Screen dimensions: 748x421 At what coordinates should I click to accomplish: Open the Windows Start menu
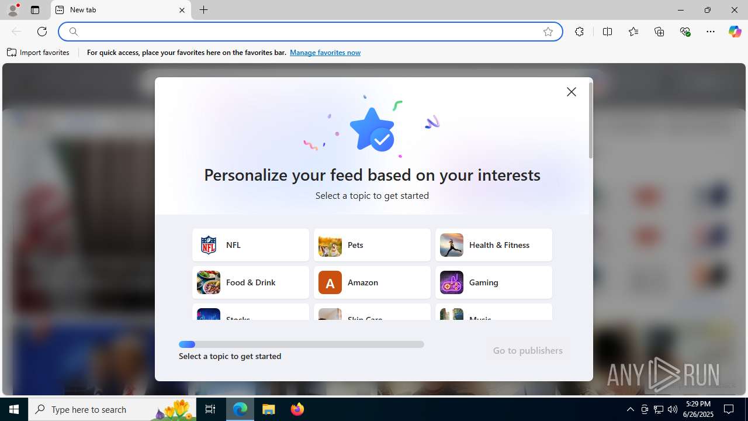pyautogui.click(x=14, y=409)
